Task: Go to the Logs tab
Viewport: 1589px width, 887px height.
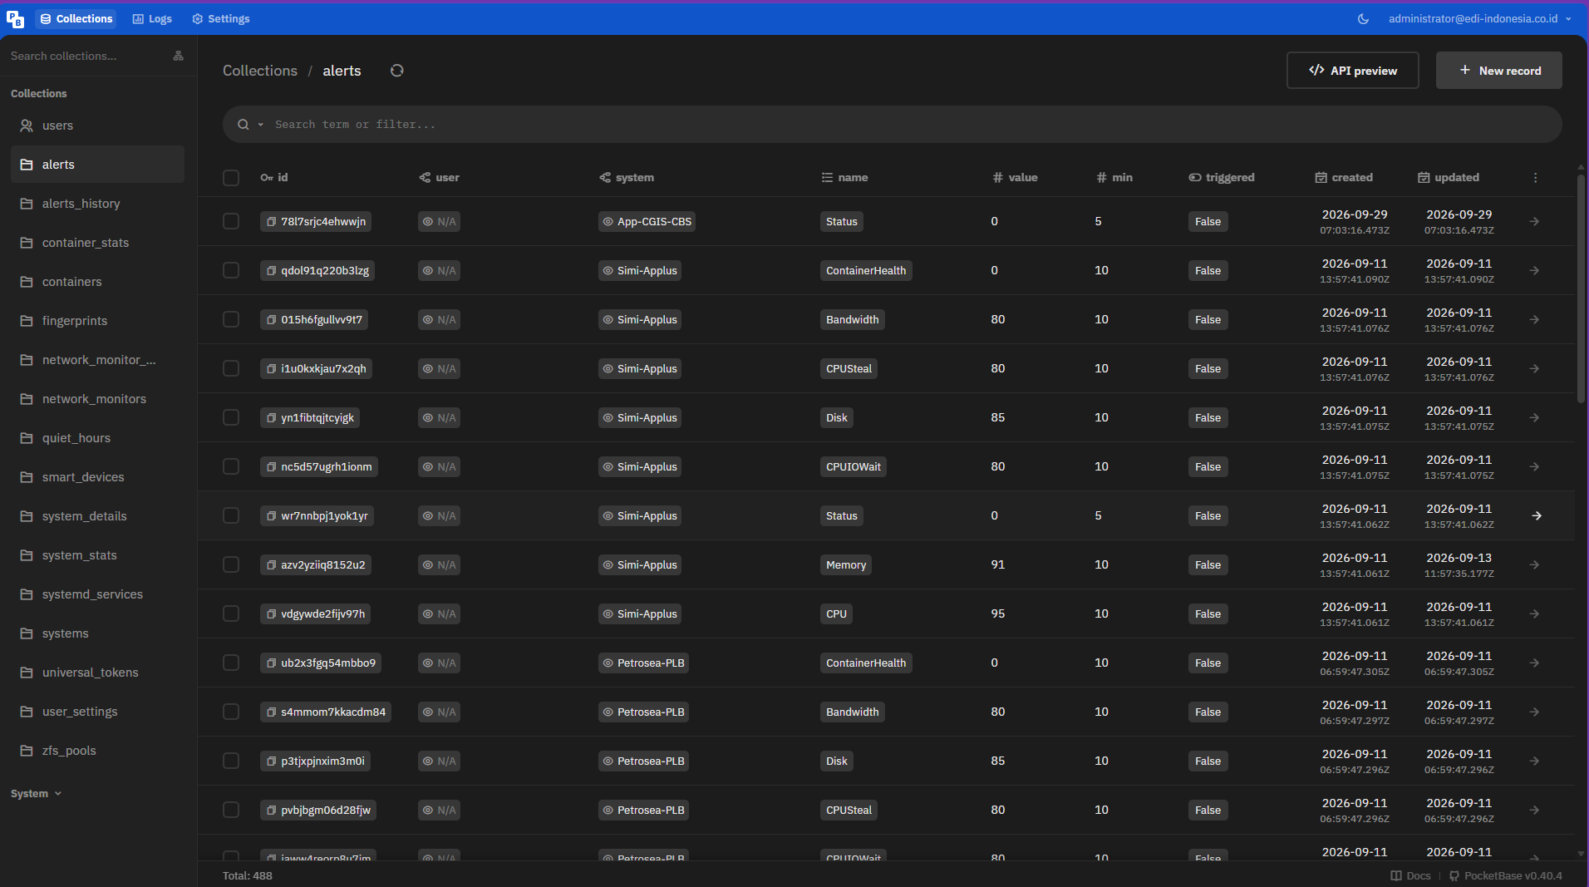Action: (x=152, y=18)
